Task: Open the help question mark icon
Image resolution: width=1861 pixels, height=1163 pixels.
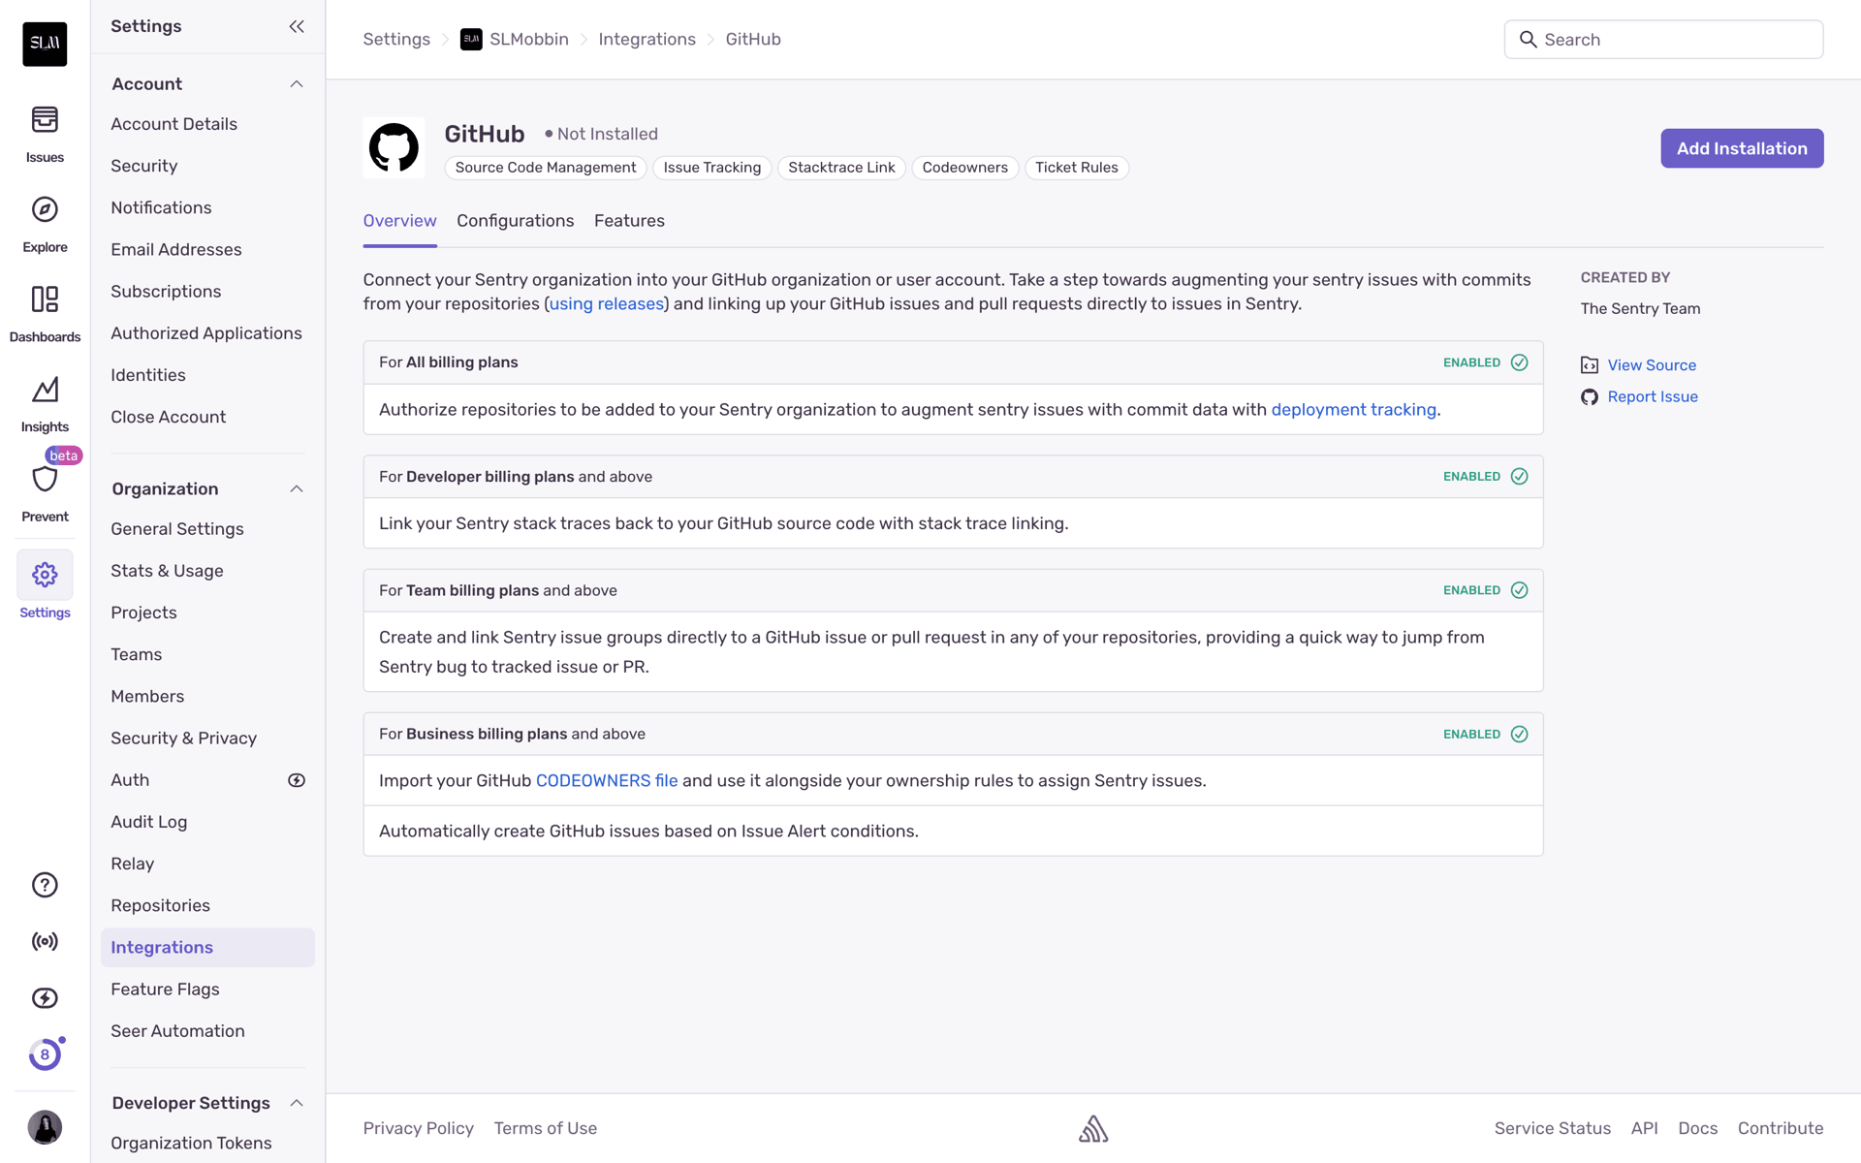Action: (45, 885)
